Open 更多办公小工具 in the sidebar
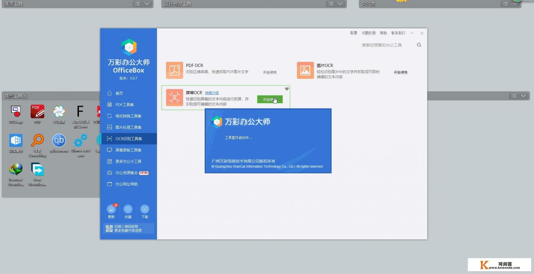534x274 pixels. [x=129, y=161]
